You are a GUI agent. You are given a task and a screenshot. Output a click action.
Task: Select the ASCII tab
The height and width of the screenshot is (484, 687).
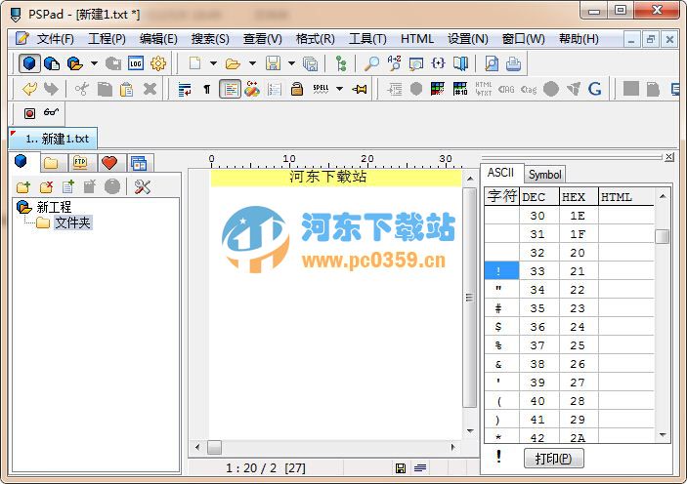pos(500,173)
